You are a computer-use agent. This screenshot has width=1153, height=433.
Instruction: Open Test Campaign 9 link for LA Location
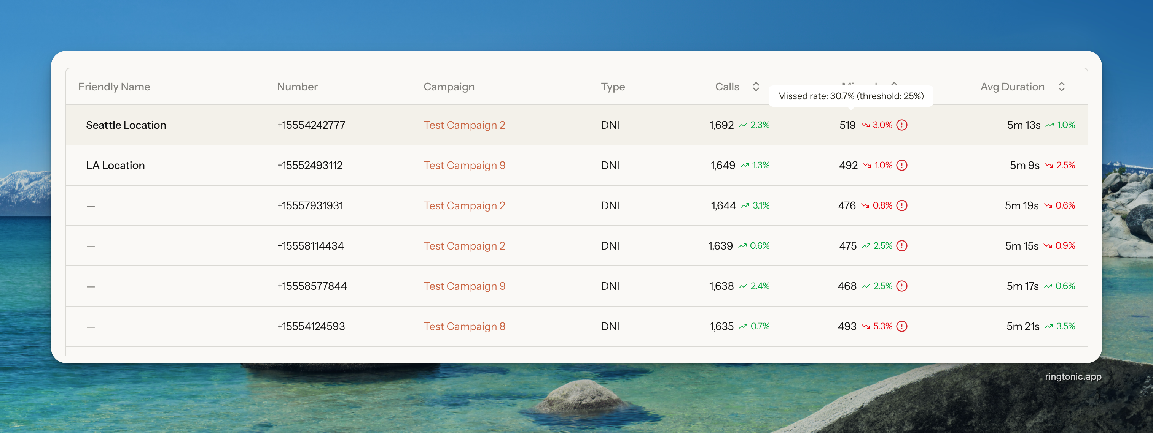pos(464,165)
